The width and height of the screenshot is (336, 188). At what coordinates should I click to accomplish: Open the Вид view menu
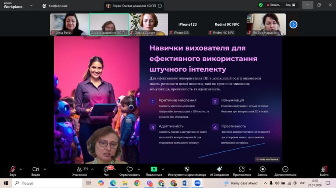290,5
